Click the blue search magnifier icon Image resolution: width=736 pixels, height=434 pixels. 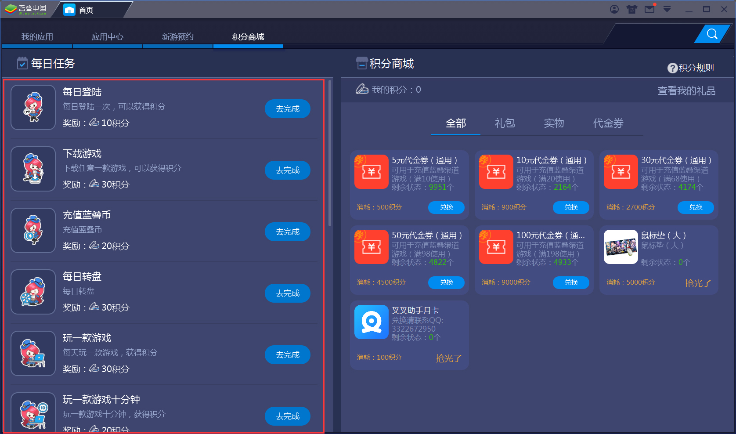click(711, 34)
